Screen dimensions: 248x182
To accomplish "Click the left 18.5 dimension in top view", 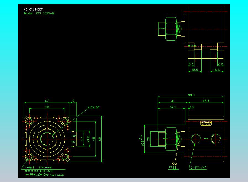I will (x=195, y=70).
